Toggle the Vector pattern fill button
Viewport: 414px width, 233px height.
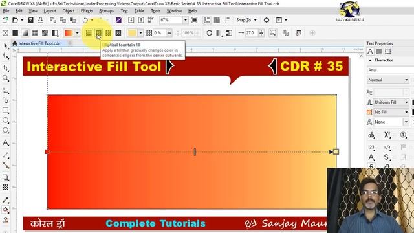pos(35,33)
